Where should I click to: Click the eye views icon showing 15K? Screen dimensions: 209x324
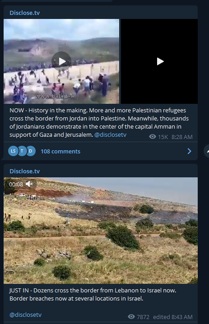click(153, 137)
